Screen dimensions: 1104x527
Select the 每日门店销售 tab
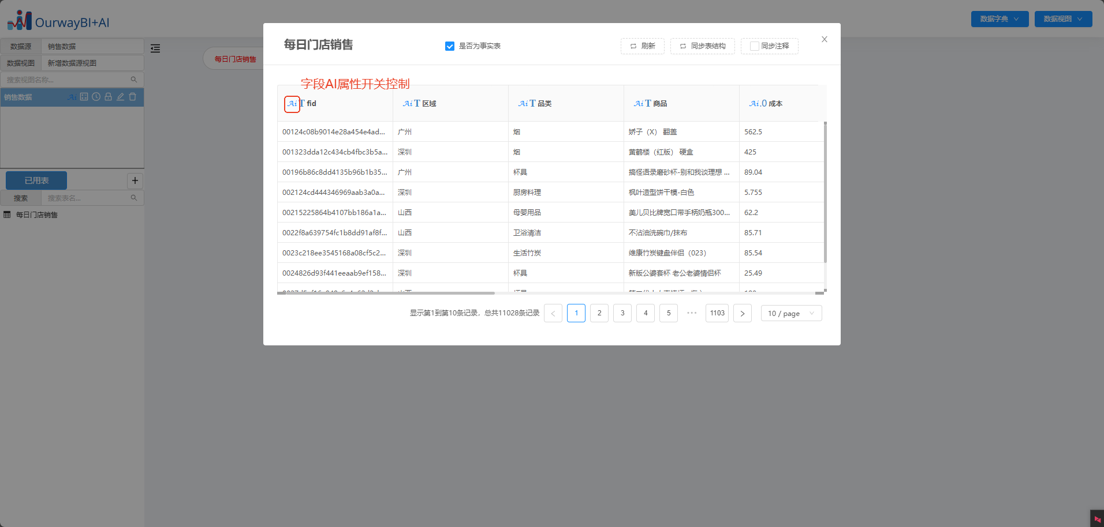(235, 59)
